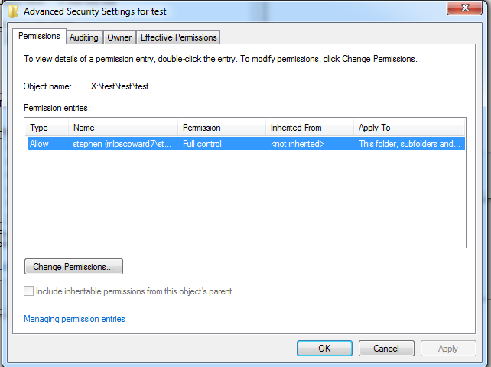
Task: Click the folder icon in title bar
Action: 13,11
